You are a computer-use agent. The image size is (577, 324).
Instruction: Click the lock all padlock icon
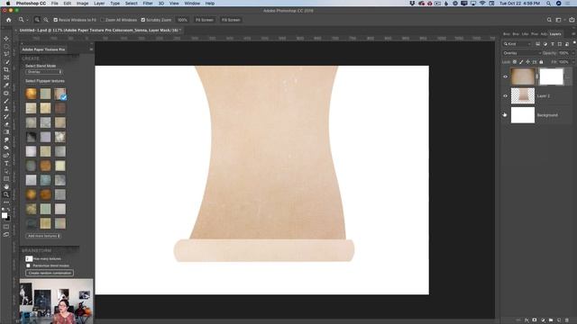coord(541,62)
